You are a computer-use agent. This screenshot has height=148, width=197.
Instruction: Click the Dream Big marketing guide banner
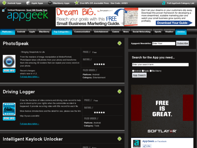tap(125, 17)
